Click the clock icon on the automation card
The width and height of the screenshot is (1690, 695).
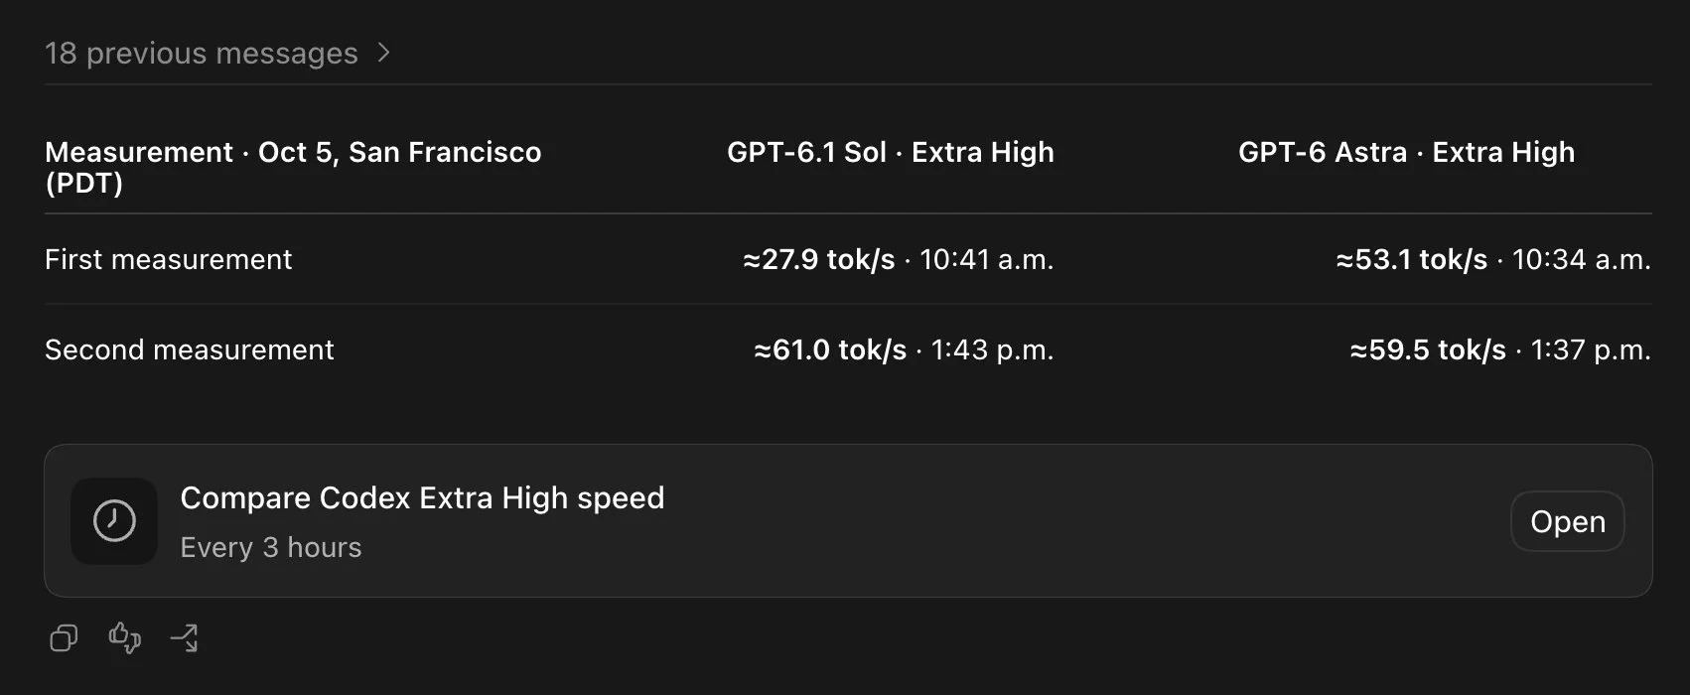114,521
